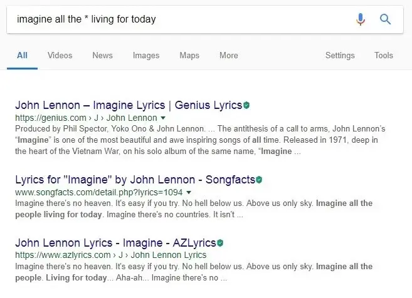The width and height of the screenshot is (412, 298).
Task: Select the All results tab
Action: pyautogui.click(x=22, y=56)
